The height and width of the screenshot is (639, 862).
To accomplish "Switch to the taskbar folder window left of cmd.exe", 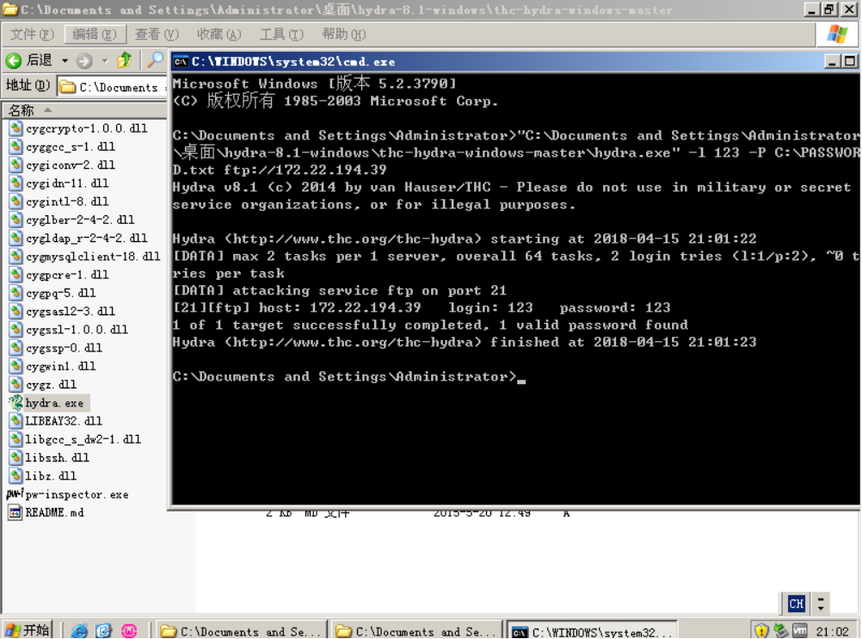I will click(416, 631).
